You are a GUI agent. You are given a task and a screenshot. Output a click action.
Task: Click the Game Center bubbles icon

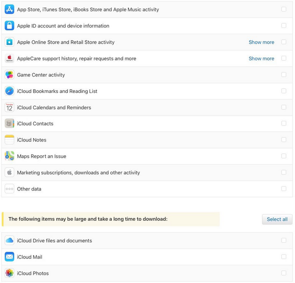[9, 75]
